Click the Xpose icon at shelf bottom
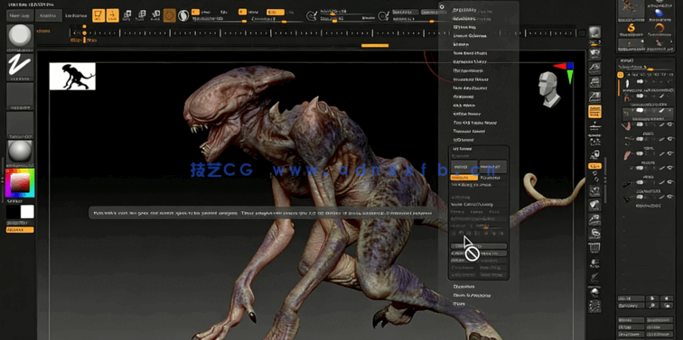The width and height of the screenshot is (683, 340). coord(594,306)
